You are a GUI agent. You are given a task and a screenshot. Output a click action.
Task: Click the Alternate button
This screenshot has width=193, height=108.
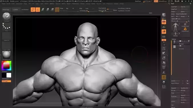6,81
